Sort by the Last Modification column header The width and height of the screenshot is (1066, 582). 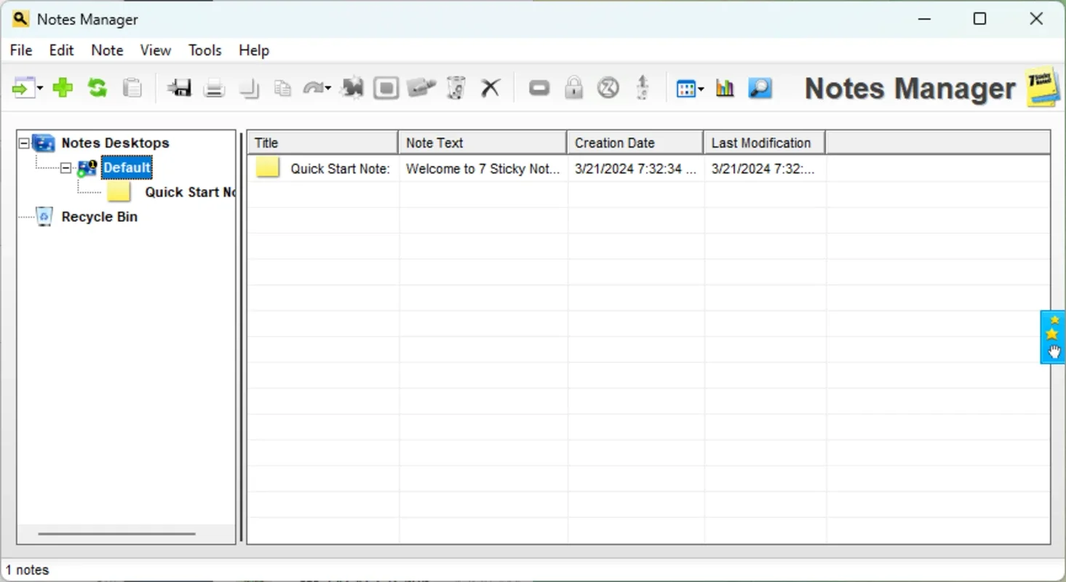tap(764, 143)
